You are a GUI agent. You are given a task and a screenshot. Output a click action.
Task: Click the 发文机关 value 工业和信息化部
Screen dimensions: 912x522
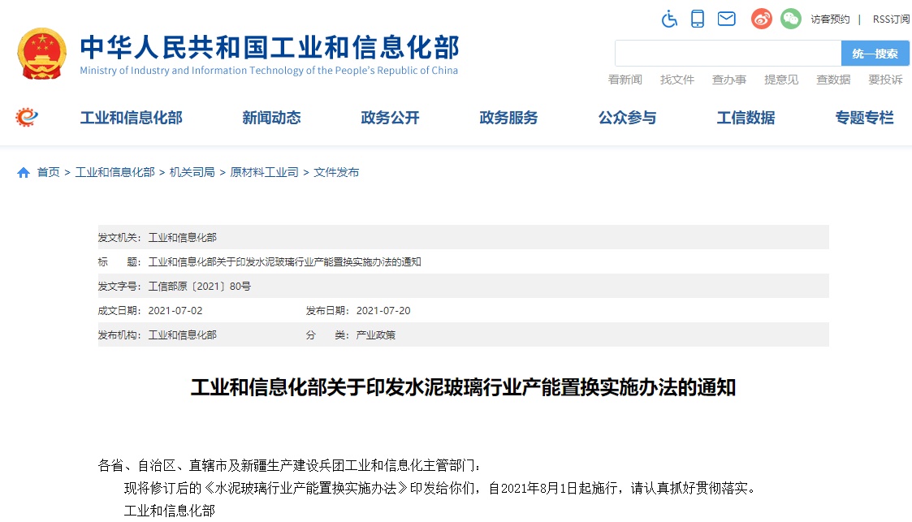[183, 238]
